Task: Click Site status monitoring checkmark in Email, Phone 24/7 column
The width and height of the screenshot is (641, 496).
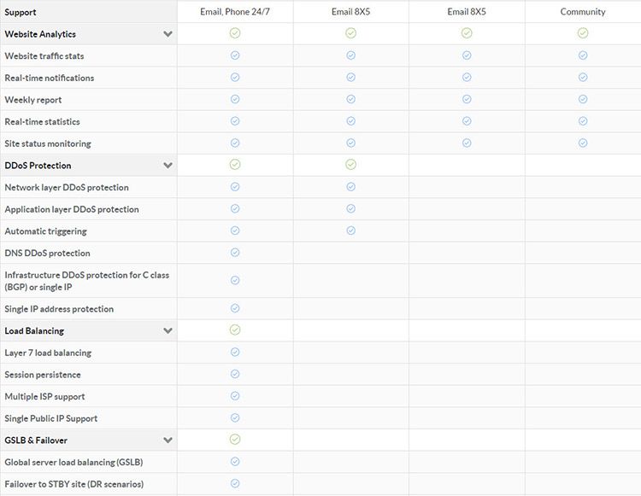Action: click(235, 143)
